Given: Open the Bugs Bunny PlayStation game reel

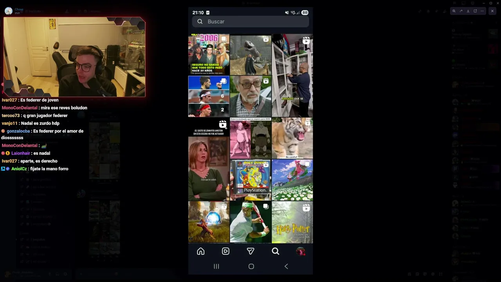Looking at the screenshot, I should click(x=250, y=180).
